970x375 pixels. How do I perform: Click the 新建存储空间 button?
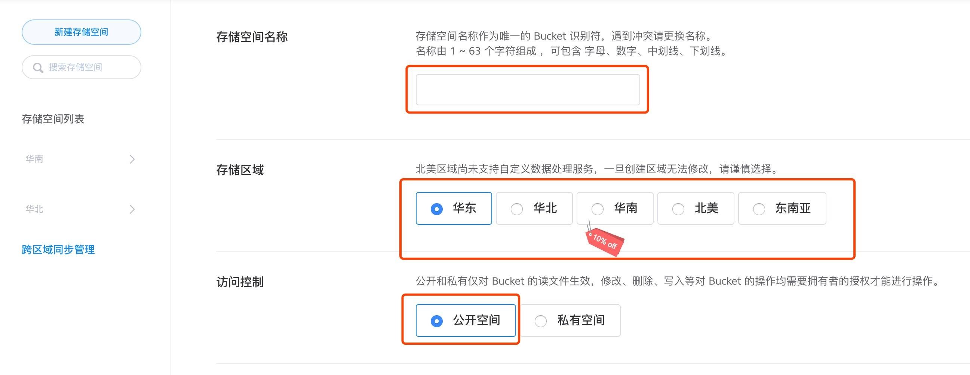pos(82,32)
